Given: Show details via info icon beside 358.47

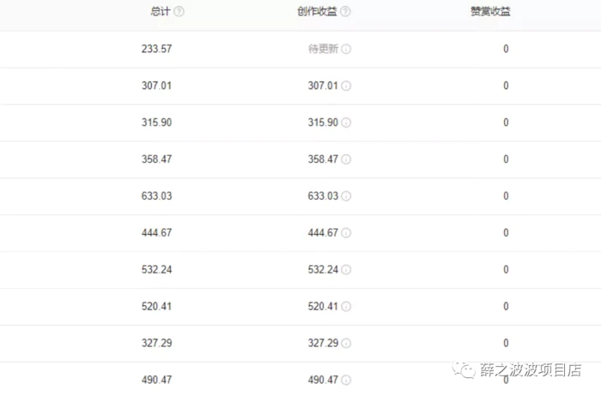Looking at the screenshot, I should (346, 159).
